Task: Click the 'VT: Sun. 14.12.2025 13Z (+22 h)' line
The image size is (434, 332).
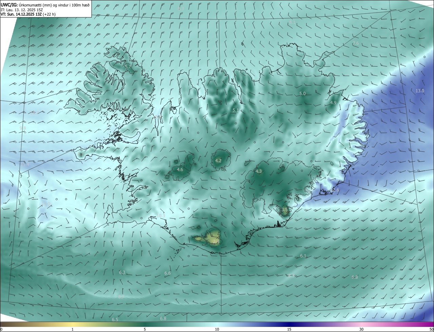Action: [x=28, y=14]
